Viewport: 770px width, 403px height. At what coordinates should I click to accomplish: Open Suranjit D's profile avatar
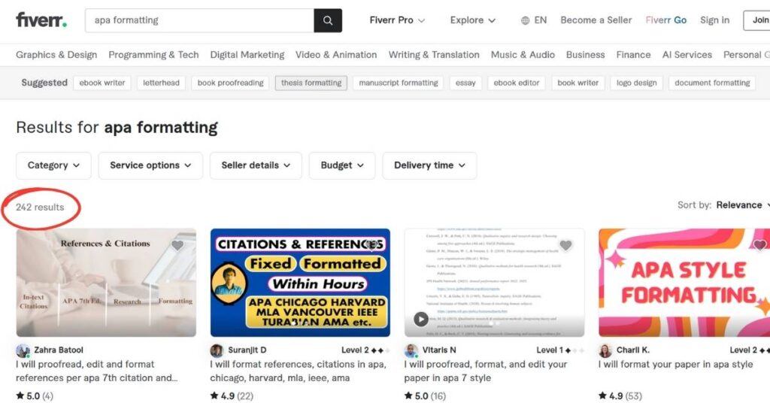tap(217, 350)
